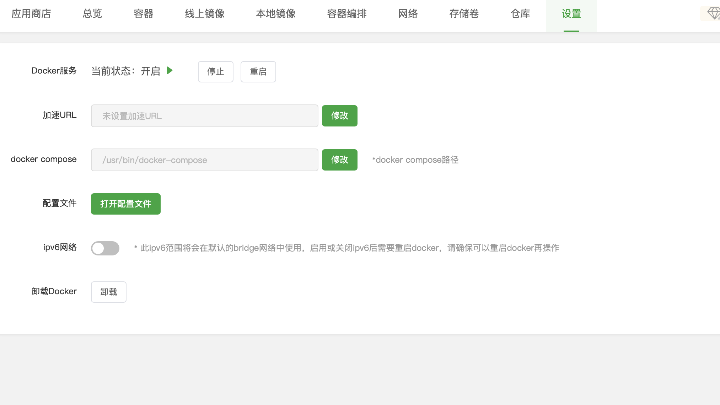Select the 本地镜像 tab

click(276, 14)
